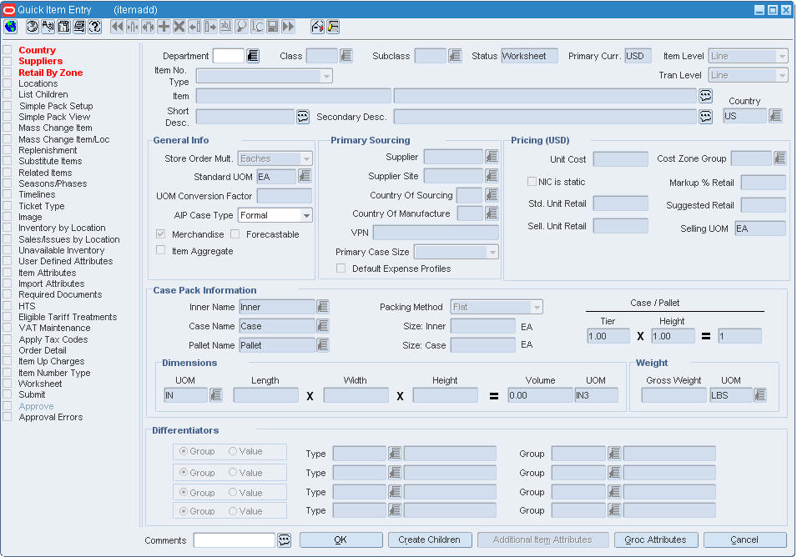The width and height of the screenshot is (797, 557).
Task: Expand the Primary Case Size dropdown
Action: pyautogui.click(x=492, y=252)
